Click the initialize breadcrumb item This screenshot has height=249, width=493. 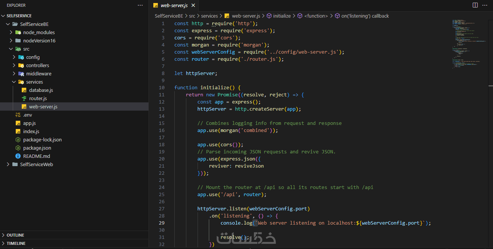point(282,16)
